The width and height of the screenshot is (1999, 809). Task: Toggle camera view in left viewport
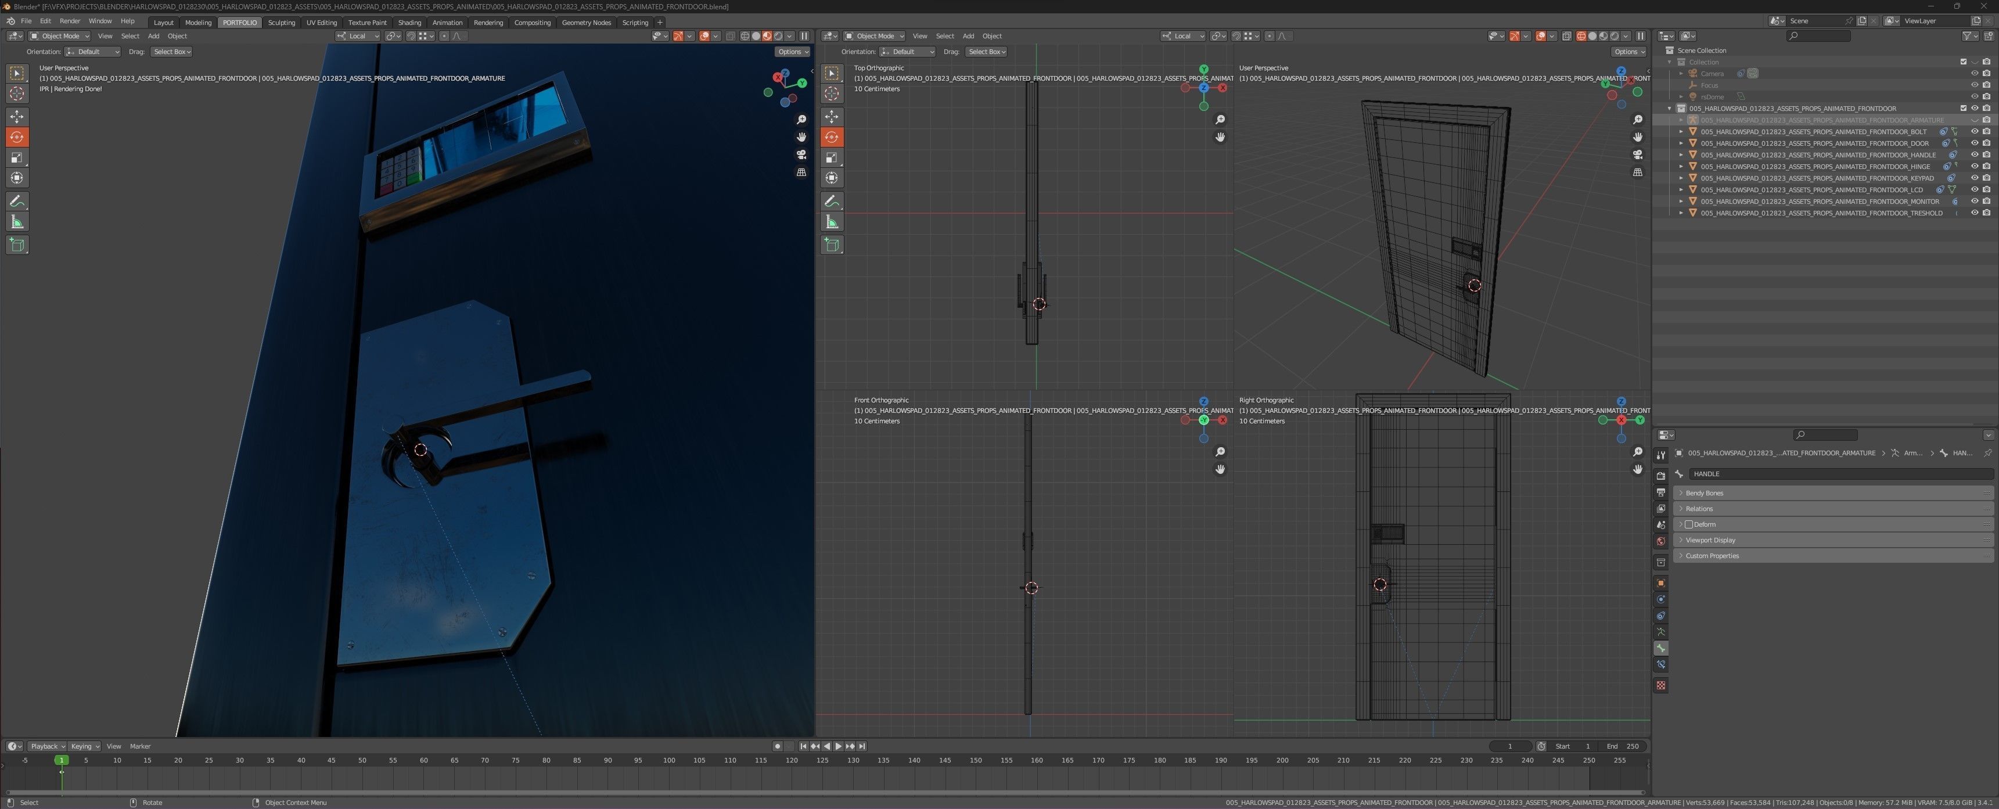pyautogui.click(x=801, y=154)
